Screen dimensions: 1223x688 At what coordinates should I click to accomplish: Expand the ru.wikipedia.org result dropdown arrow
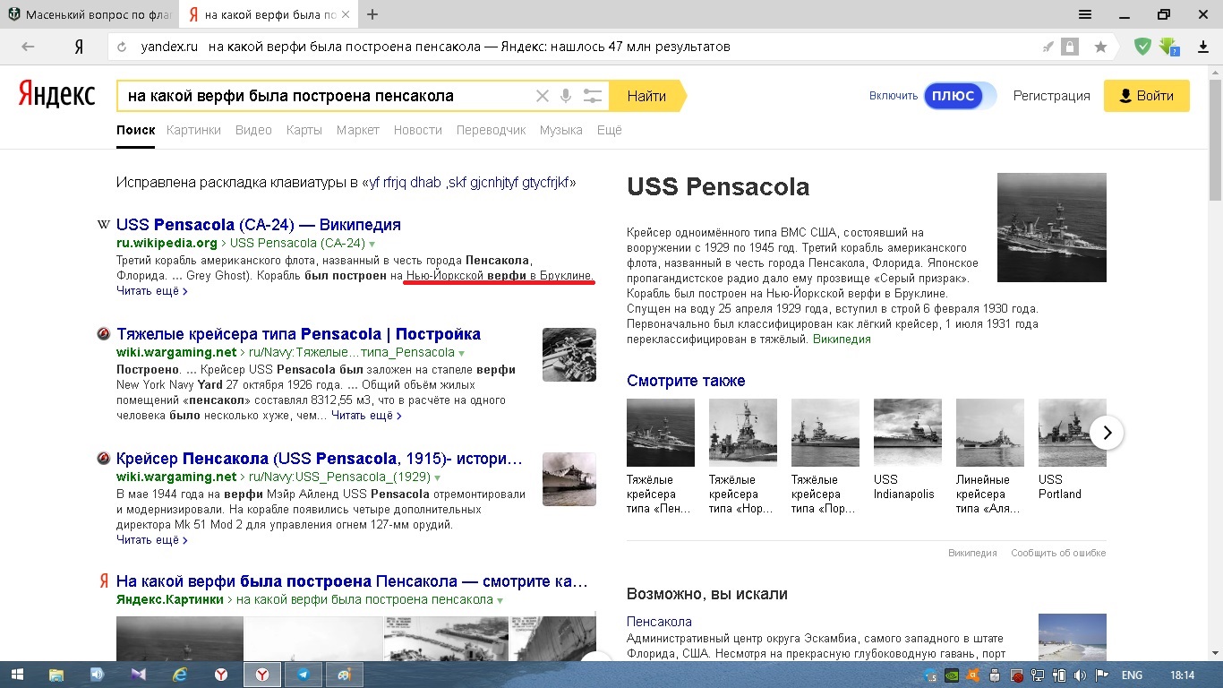click(372, 244)
